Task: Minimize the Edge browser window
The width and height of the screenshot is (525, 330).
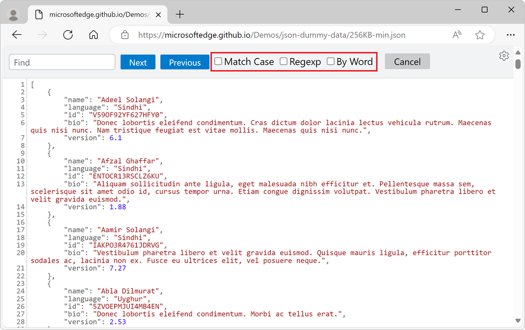Action: 458,10
